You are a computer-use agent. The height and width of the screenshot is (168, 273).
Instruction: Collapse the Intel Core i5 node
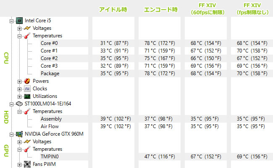tap(11, 21)
